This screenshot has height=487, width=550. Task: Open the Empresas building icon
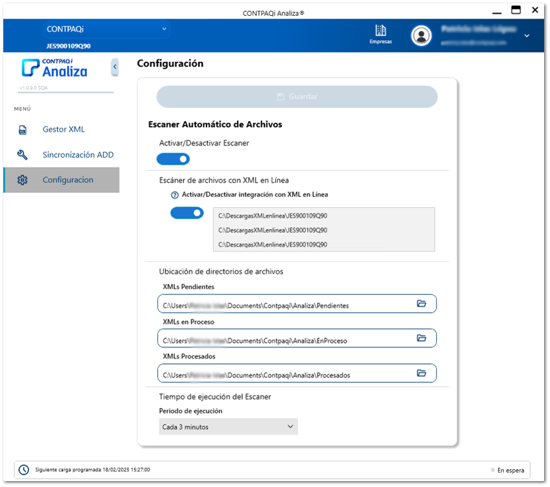click(380, 32)
